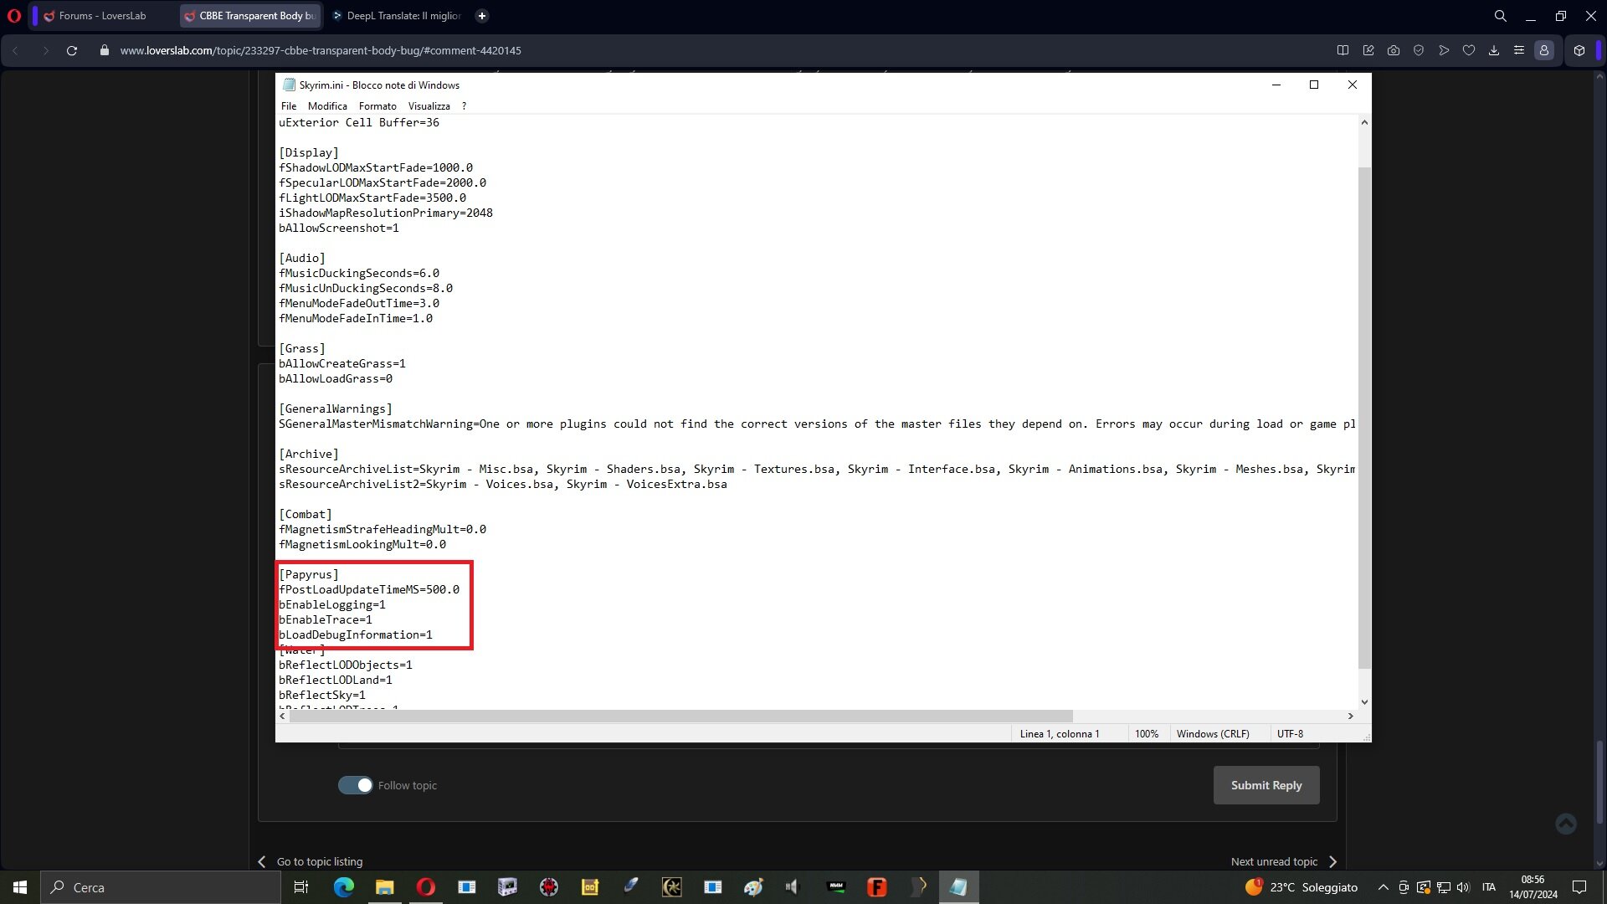1607x904 pixels.
Task: Click Notepad's vertical scroll up arrow
Action: click(1364, 122)
